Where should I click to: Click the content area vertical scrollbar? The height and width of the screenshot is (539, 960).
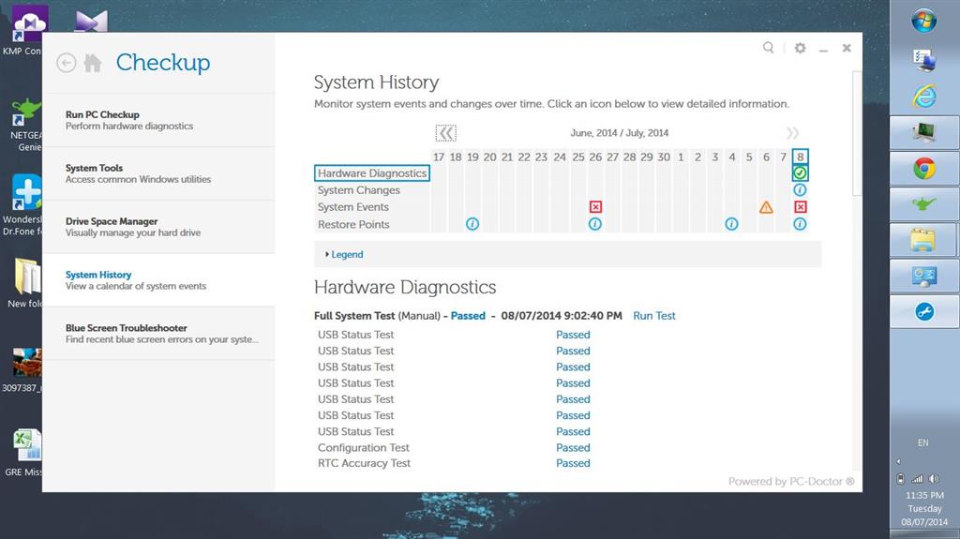click(857, 131)
